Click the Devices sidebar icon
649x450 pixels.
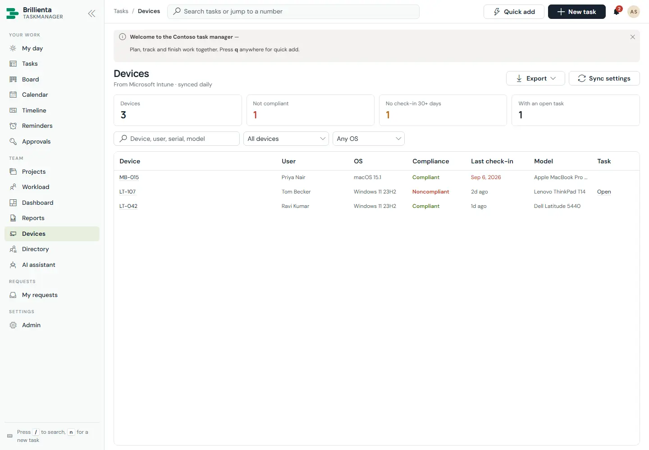click(13, 234)
